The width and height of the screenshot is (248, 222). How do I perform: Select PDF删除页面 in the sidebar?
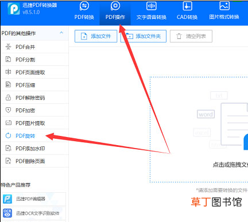click(x=34, y=161)
